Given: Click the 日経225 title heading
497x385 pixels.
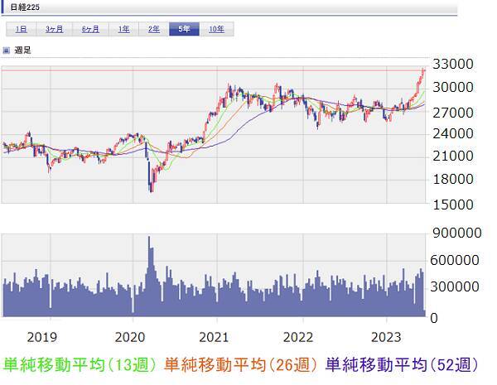Looking at the screenshot, I should tap(21, 8).
